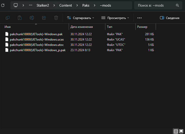Click the This PC monitor icon

pyautogui.click(x=16, y=5)
